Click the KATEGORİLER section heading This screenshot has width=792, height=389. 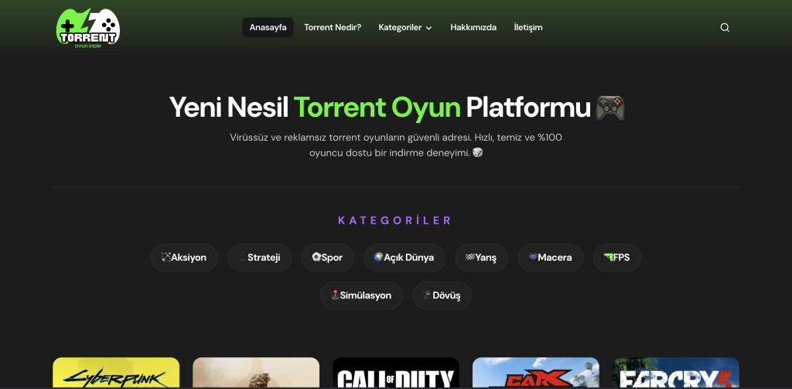tap(395, 220)
